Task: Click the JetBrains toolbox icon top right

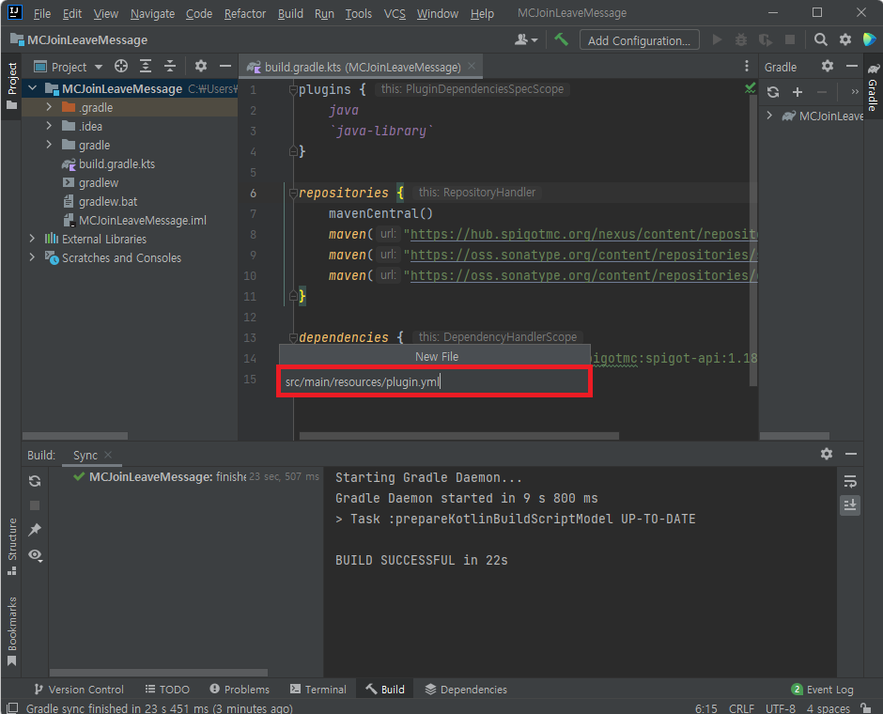Action: click(870, 39)
